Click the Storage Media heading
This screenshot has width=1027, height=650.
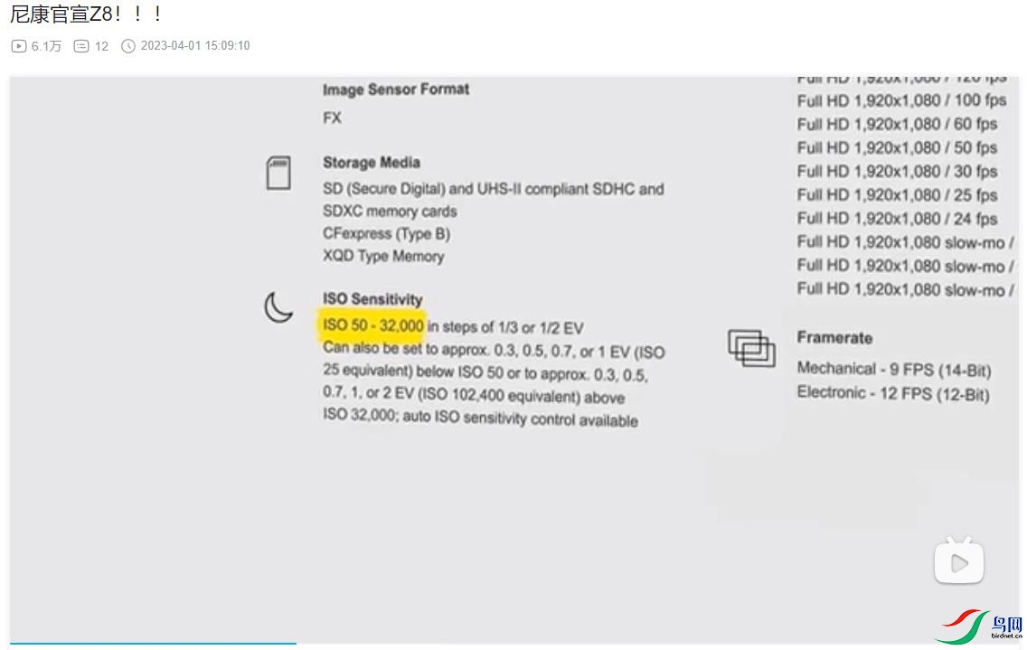point(372,163)
